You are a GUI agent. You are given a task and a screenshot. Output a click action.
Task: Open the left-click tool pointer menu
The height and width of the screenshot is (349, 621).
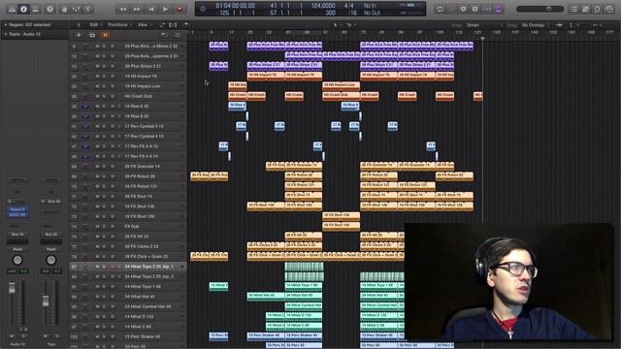pos(337,25)
